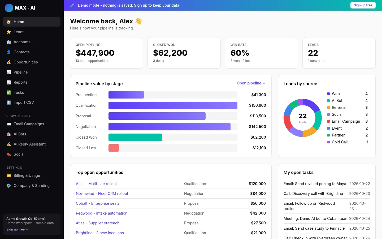Click the Pipeline bar chart icon

pos(9,72)
